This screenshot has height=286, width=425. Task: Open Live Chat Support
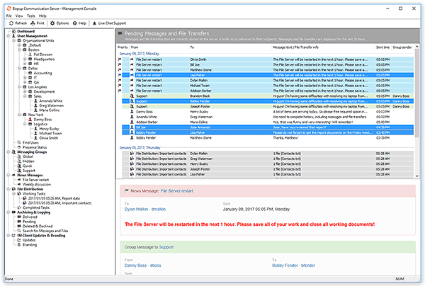click(x=109, y=23)
